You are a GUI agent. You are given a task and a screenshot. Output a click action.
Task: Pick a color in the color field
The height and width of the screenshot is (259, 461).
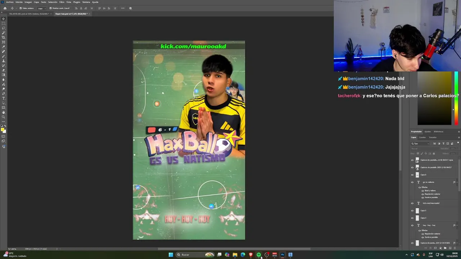[x=434, y=99]
